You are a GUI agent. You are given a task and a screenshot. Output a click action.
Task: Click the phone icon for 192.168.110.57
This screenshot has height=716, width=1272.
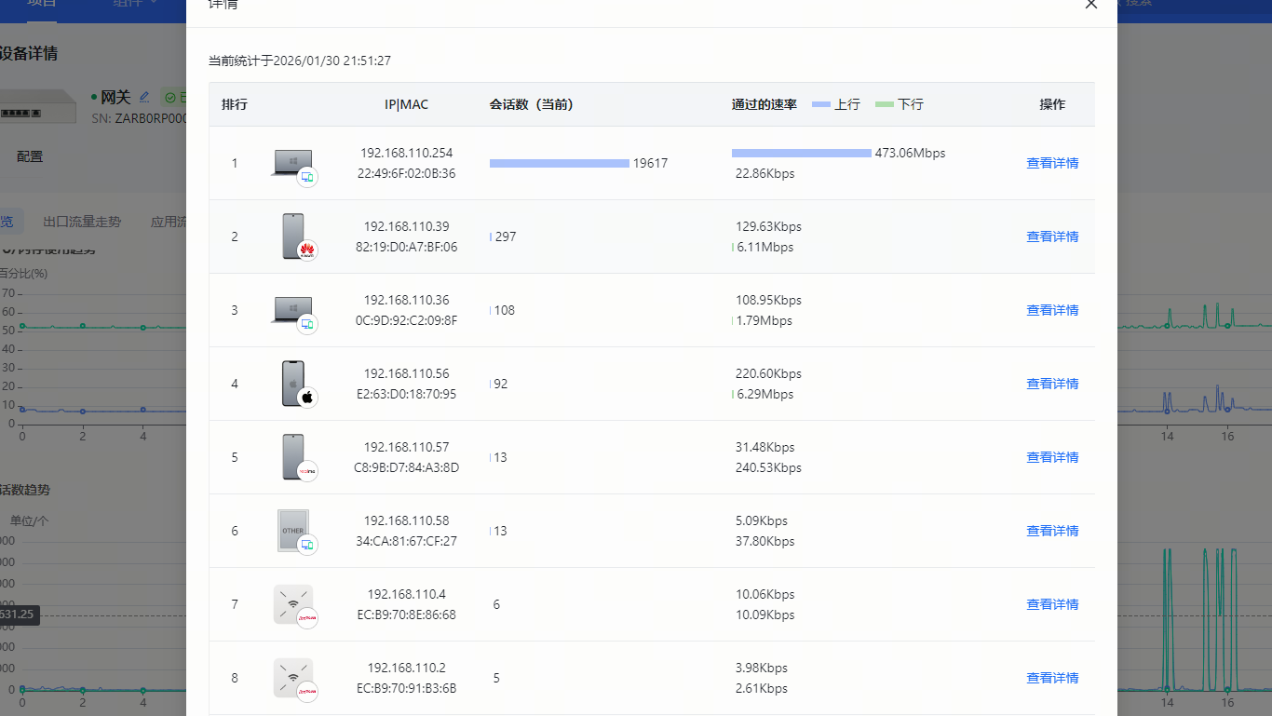pyautogui.click(x=293, y=457)
